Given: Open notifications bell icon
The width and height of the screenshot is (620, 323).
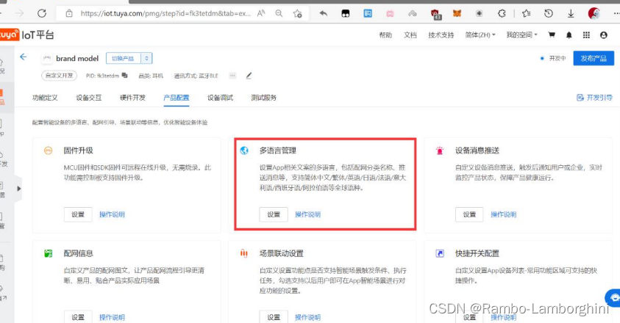Looking at the screenshot, I should pyautogui.click(x=569, y=35).
